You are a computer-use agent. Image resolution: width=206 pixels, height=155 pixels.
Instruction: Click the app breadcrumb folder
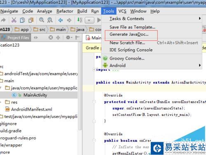pos(22,30)
